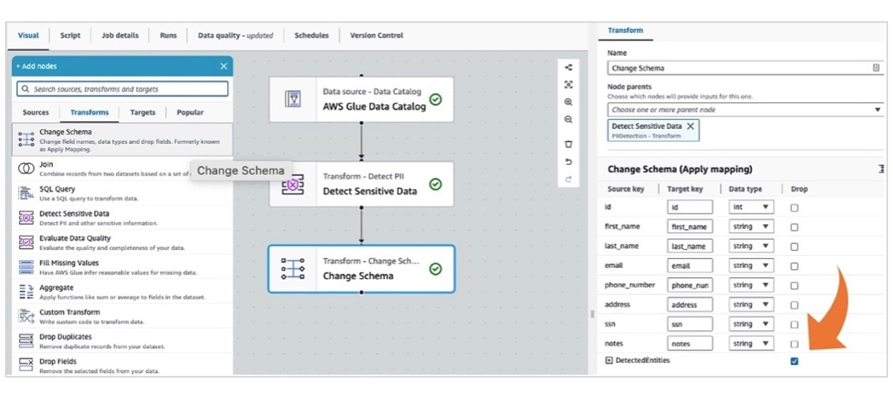Click the green check on Change Schema node

pyautogui.click(x=436, y=268)
